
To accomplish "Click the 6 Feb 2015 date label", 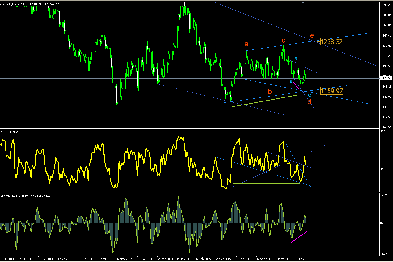I will (204, 259).
